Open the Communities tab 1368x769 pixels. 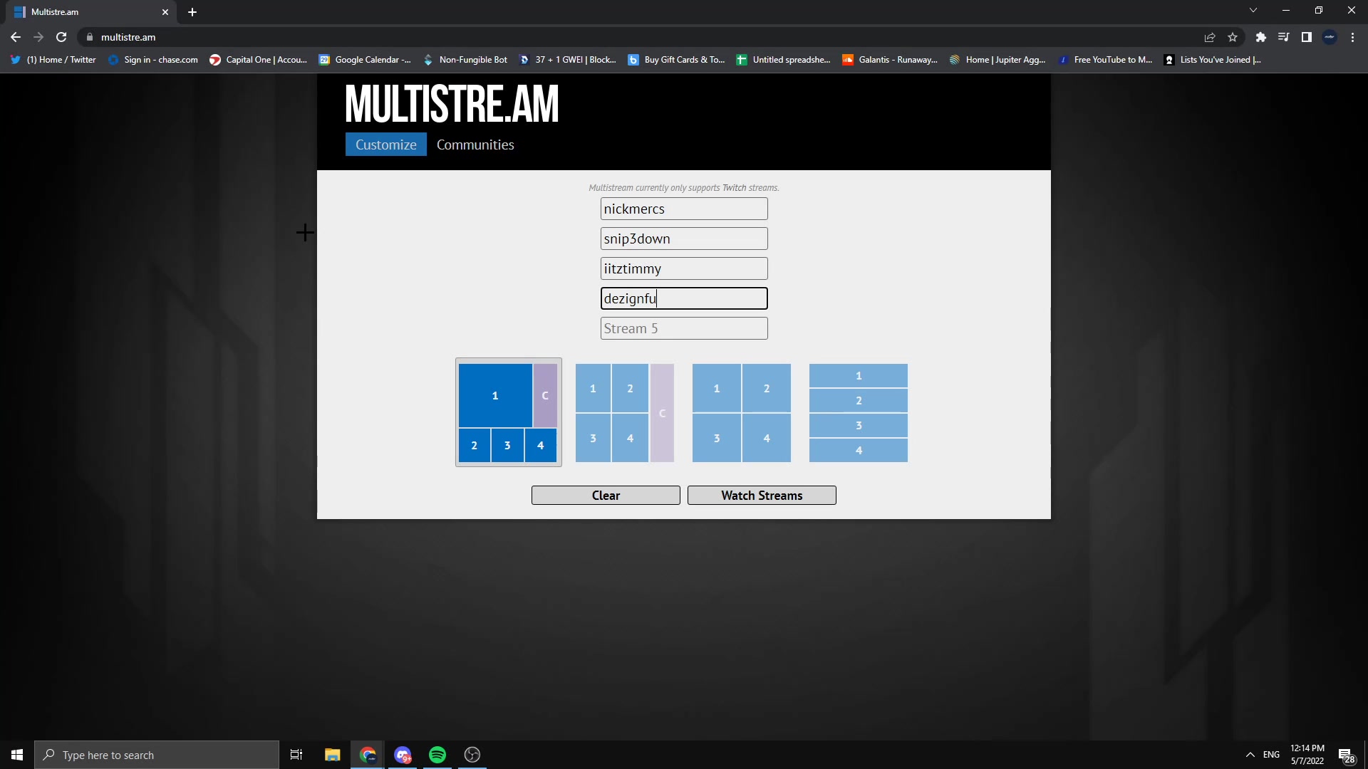coord(475,145)
